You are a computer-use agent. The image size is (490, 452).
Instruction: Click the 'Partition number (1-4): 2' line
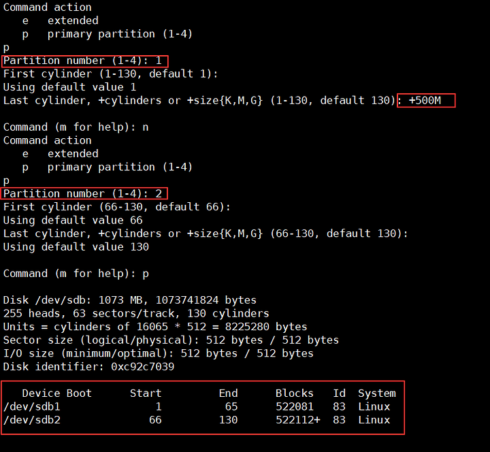click(82, 194)
